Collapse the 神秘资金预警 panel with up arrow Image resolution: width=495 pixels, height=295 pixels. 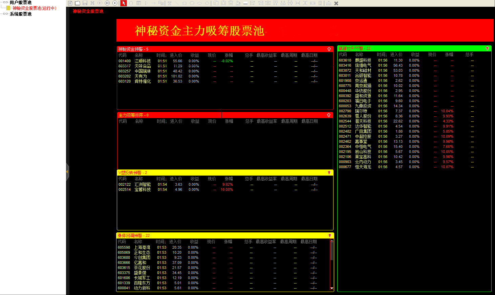point(329,49)
